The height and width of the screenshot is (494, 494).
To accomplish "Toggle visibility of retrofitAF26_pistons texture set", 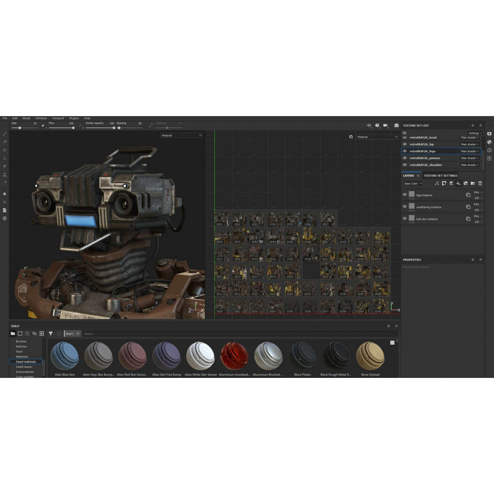I will 405,158.
